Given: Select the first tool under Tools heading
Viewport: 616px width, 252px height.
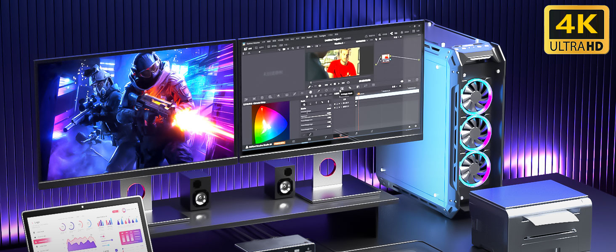Looking at the screenshot, I should click(x=304, y=105).
